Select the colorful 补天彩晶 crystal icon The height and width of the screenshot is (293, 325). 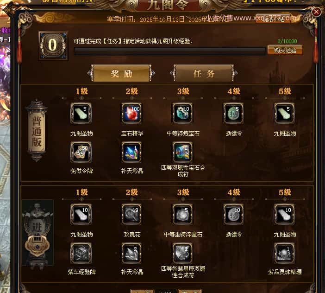point(131,152)
